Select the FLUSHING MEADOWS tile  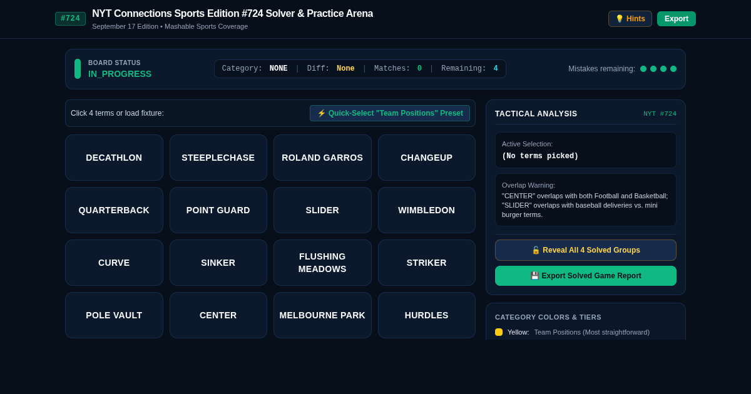(322, 263)
